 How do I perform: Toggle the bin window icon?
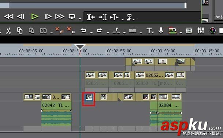[189, 30]
